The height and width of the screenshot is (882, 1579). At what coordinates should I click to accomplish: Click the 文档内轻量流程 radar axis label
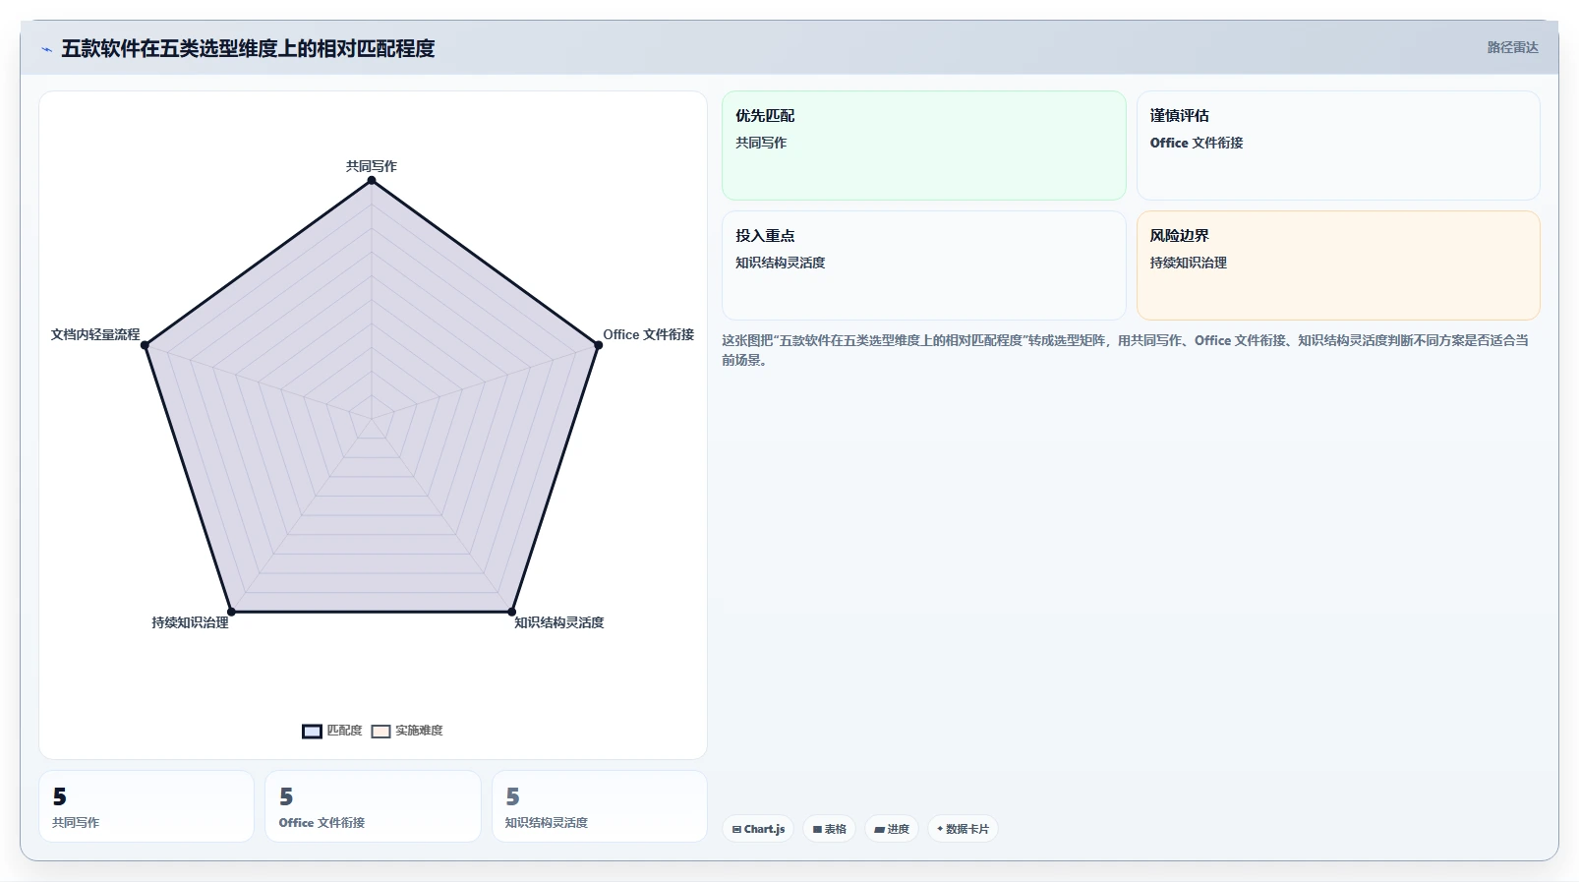point(95,334)
